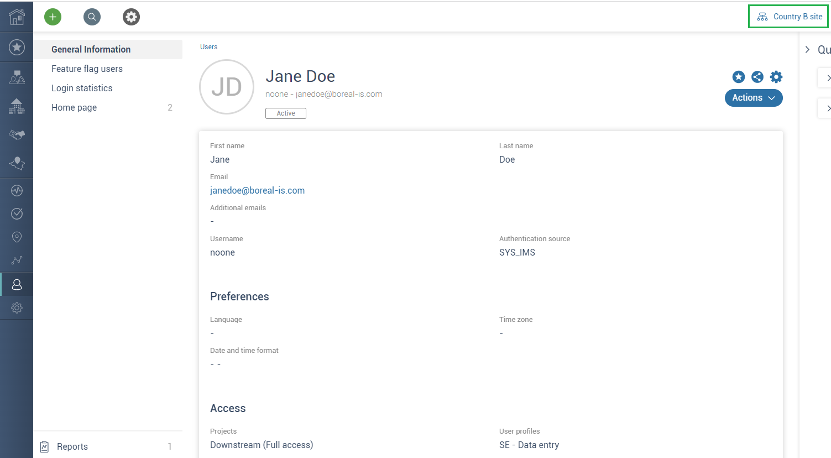Open the Home page section

coord(74,107)
